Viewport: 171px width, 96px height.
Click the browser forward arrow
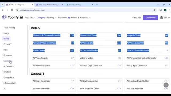click(7, 10)
